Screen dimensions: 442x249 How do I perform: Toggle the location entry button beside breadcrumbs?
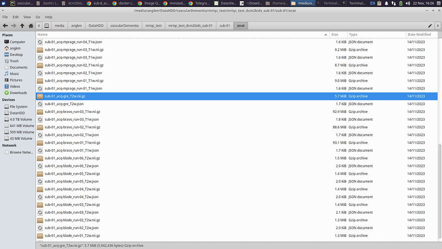[x=46, y=26]
